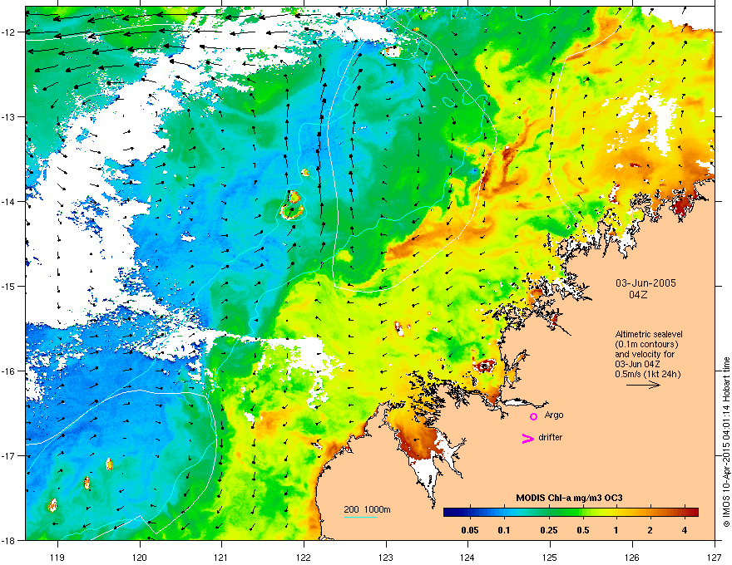Click the chlorophyll colorbar
This screenshot has width=732, height=565.
coord(571,512)
